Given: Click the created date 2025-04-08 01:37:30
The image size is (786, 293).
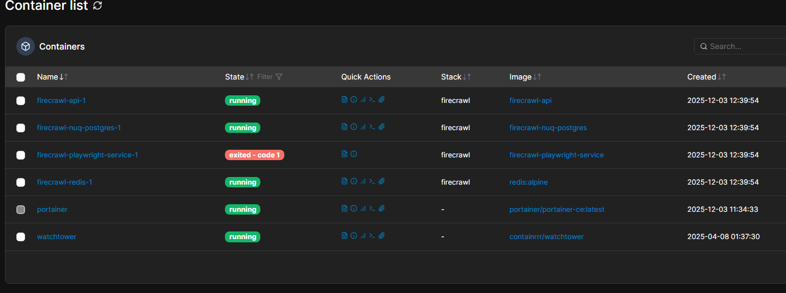Looking at the screenshot, I should tap(723, 236).
